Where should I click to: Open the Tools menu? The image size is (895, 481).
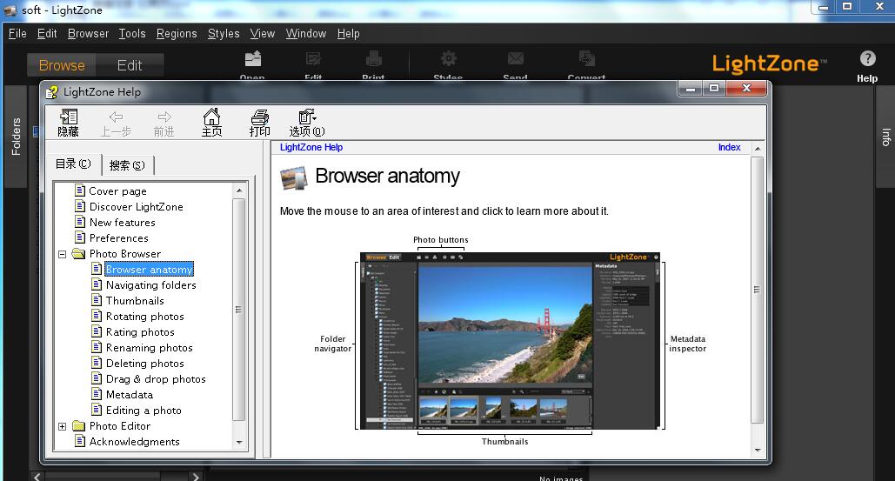tap(132, 34)
